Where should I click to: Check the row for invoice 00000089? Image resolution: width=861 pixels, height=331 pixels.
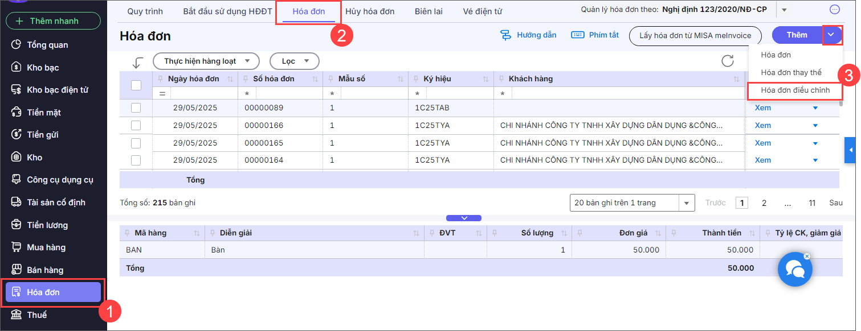tap(136, 108)
